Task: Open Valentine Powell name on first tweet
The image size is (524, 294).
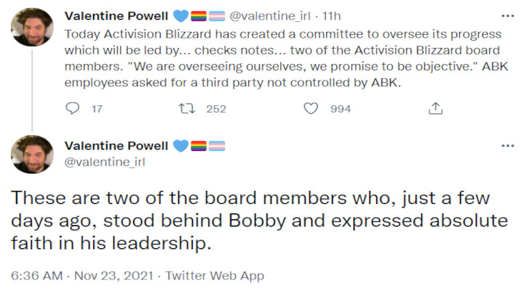Action: coord(117,16)
